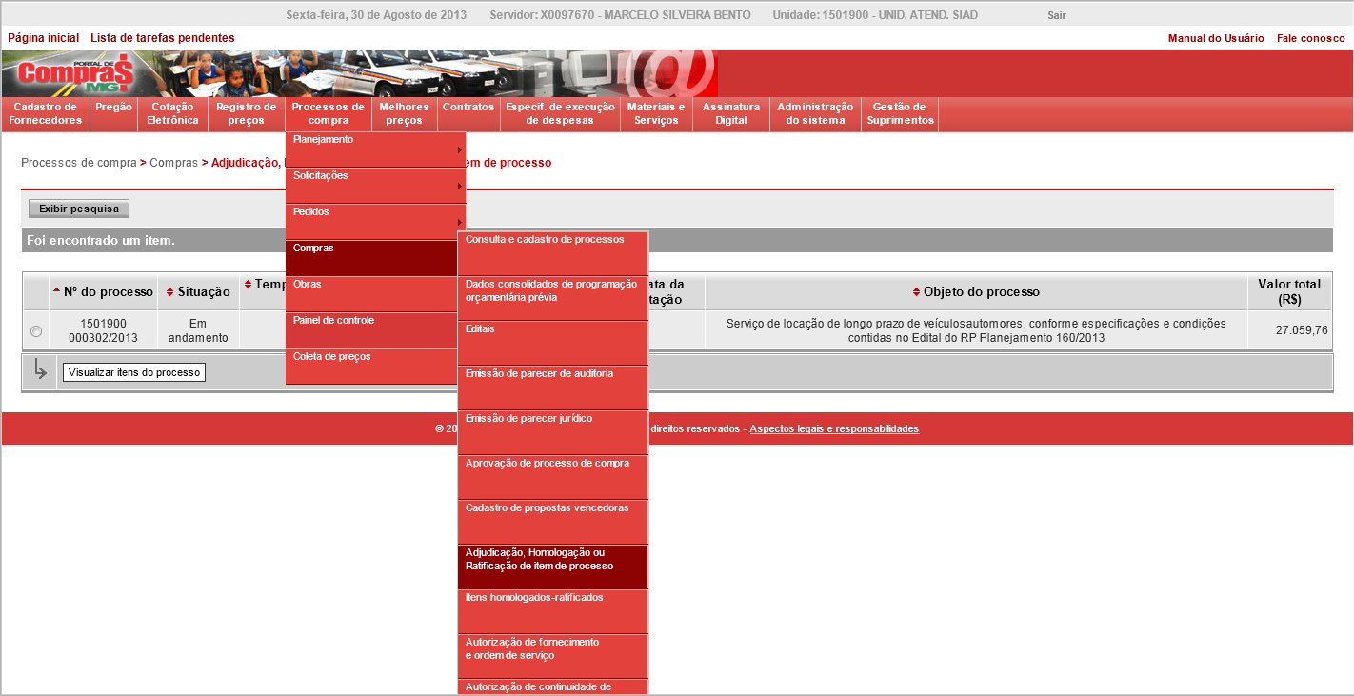The width and height of the screenshot is (1354, 696).
Task: Click the 27.059,76 total value cell
Action: (1289, 330)
